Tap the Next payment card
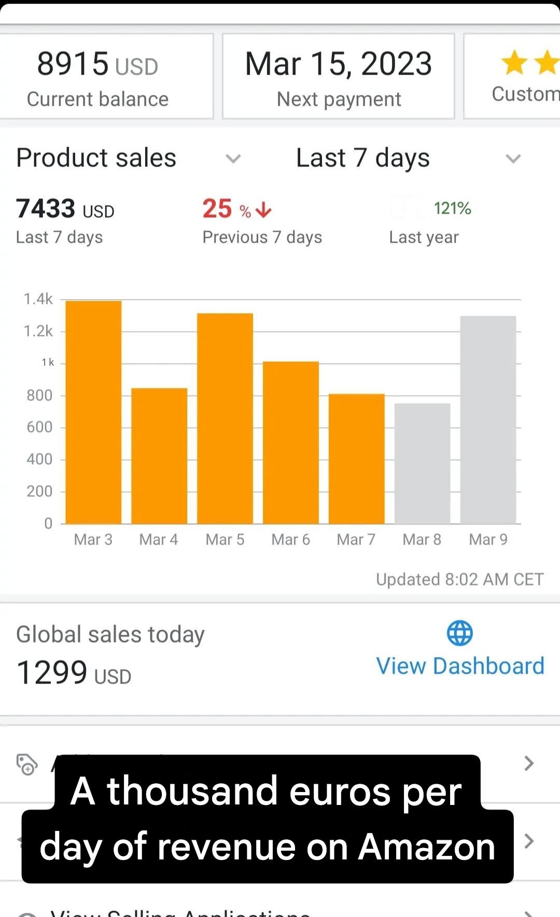Screen dimensions: 560x917 (x=339, y=77)
